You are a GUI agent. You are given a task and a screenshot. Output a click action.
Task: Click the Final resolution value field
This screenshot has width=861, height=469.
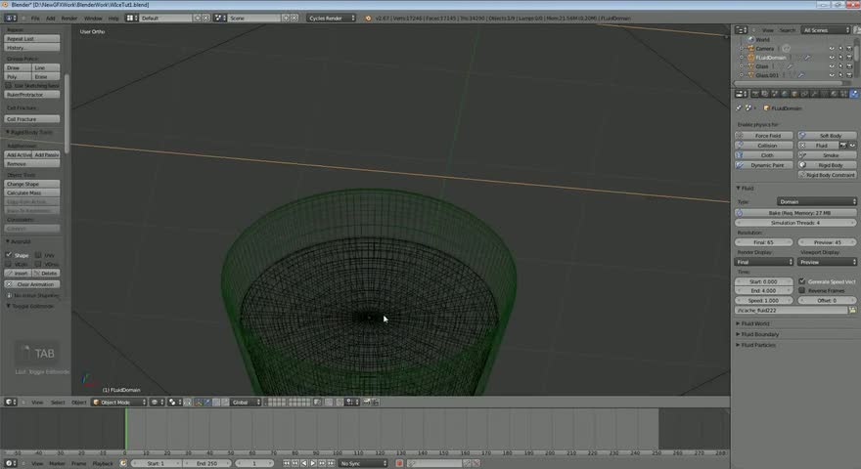tap(764, 242)
